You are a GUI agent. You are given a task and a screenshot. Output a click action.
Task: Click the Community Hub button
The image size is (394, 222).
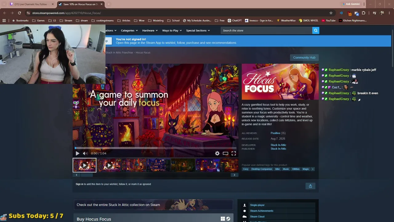point(304,57)
